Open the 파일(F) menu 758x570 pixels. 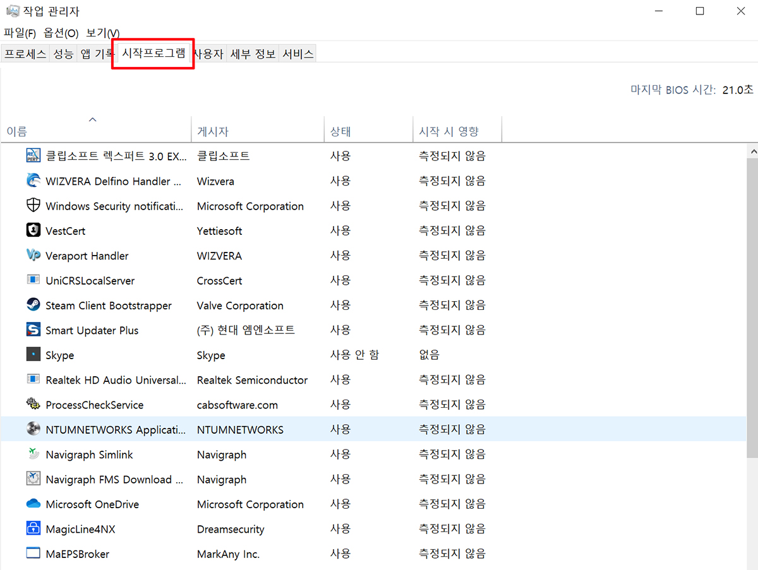(20, 33)
